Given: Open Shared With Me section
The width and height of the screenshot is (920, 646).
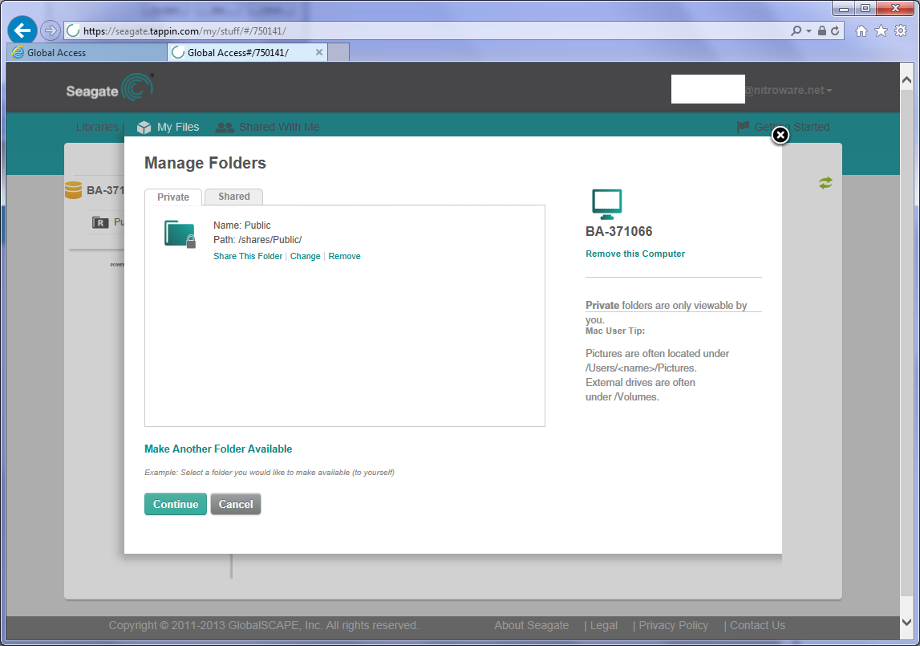Looking at the screenshot, I should [268, 127].
